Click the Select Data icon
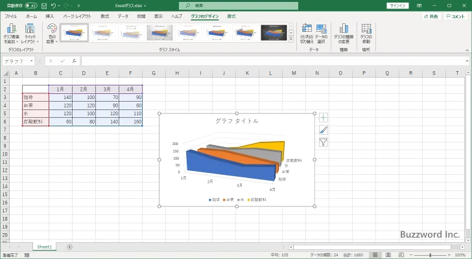 click(321, 34)
